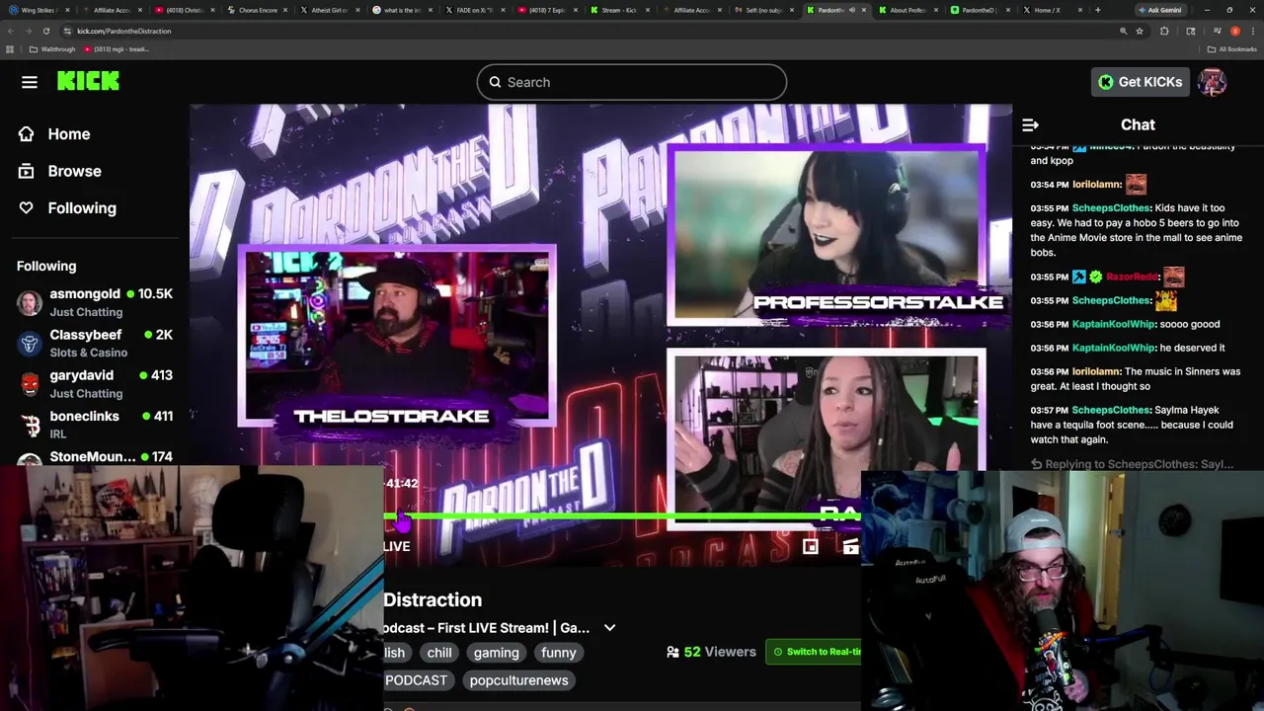The image size is (1264, 711).
Task: Click the Replying to ScheepsClothes line
Action: [x=1132, y=464]
